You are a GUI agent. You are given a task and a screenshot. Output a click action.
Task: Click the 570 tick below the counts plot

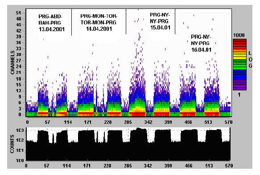[x=229, y=166]
